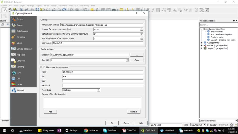Open the Windows Start menu
This screenshot has height=134, width=238.
pos(4,130)
